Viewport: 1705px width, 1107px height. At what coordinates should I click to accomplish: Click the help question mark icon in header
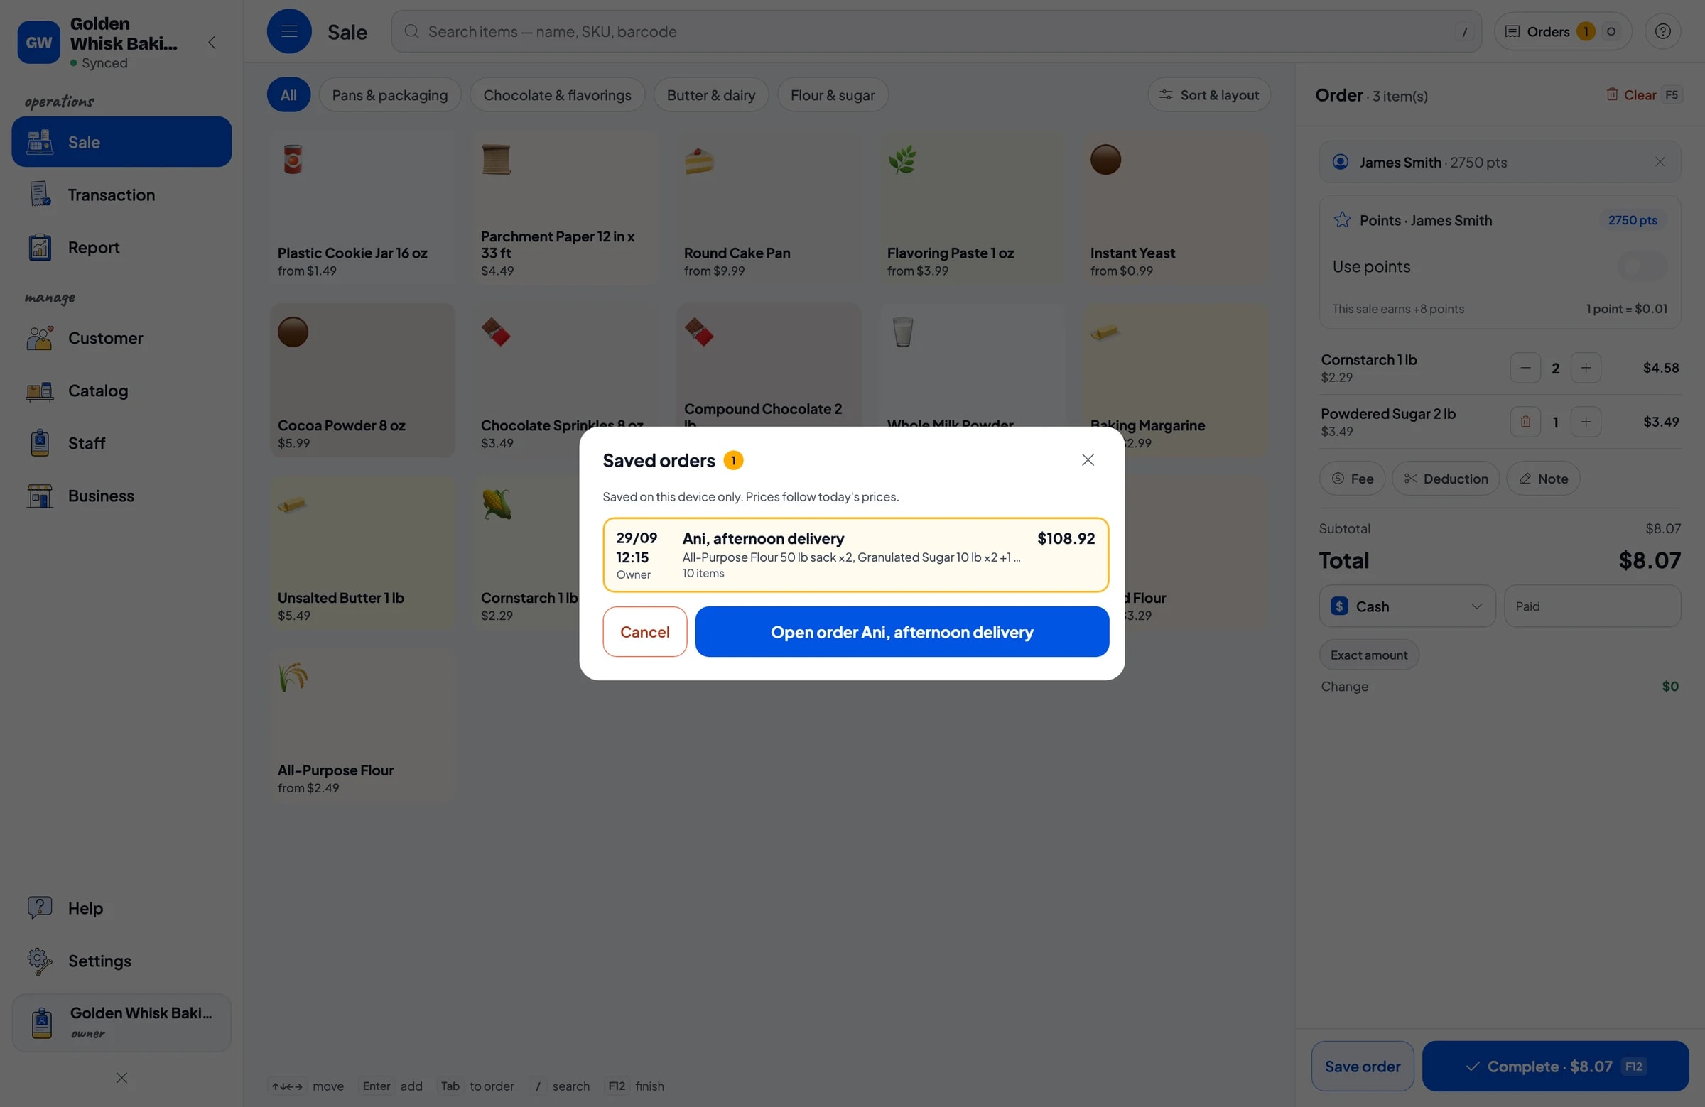pos(1662,31)
